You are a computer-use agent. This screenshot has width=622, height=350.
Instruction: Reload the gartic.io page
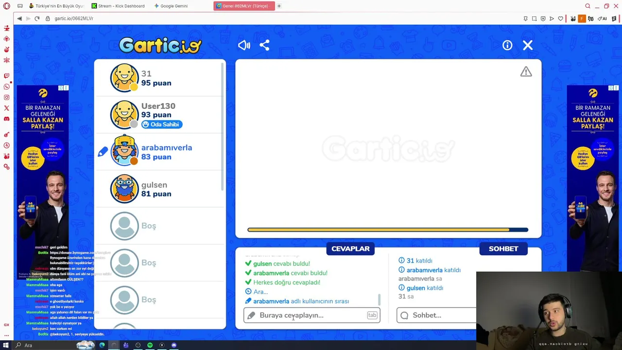[x=37, y=18]
